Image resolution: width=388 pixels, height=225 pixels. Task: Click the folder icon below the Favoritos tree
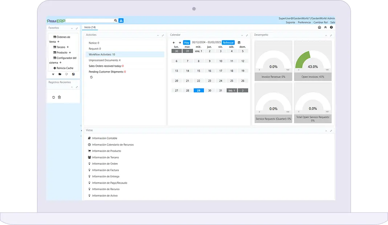point(60,74)
